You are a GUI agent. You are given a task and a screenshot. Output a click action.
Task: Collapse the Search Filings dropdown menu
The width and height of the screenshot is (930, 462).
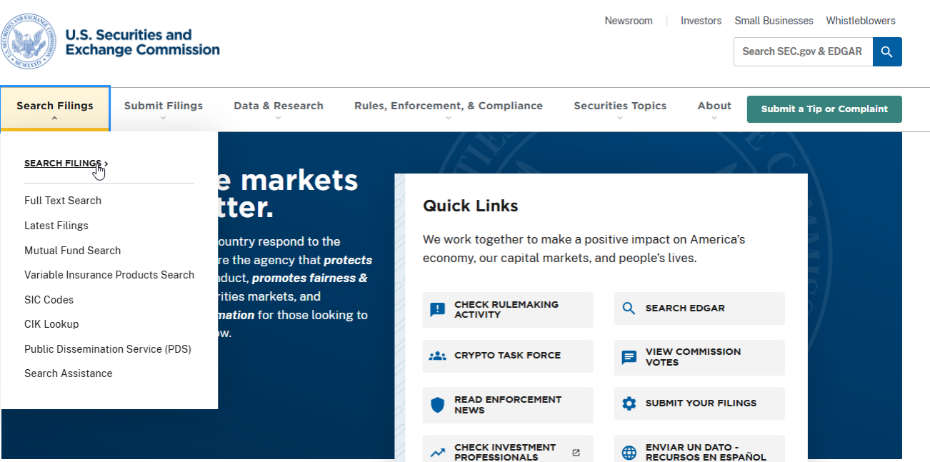[55, 109]
